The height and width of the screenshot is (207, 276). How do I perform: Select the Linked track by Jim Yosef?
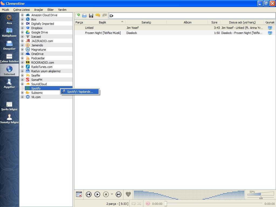tap(175, 28)
